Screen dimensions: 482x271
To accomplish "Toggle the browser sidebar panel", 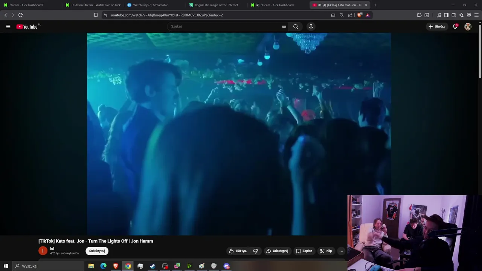I will (446, 15).
